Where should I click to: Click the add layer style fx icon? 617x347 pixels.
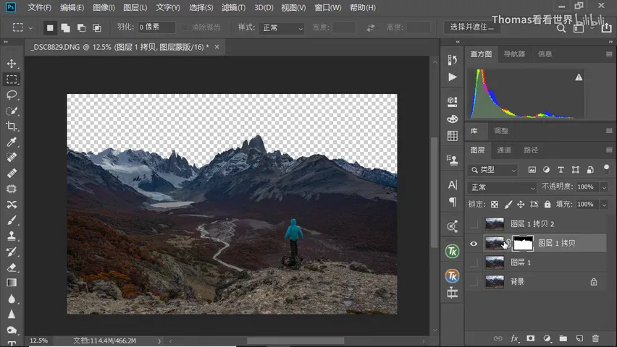pyautogui.click(x=515, y=338)
